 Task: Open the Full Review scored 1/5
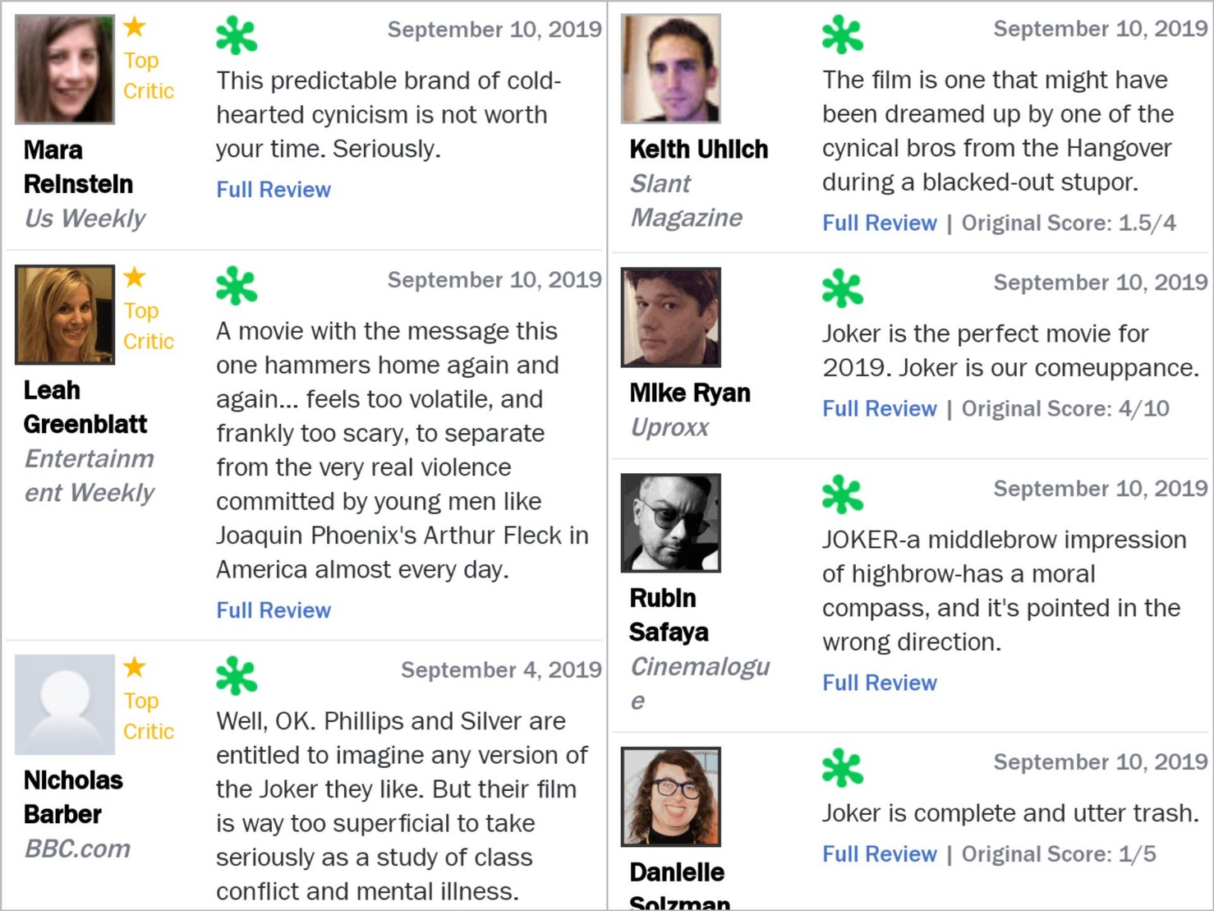point(880,854)
